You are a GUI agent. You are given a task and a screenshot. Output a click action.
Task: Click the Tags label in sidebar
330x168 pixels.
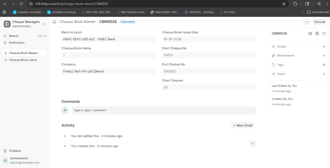[x=280, y=65]
